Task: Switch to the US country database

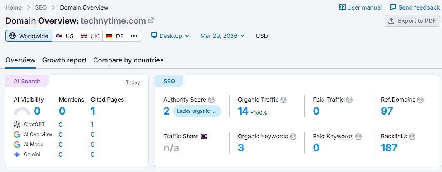Action: point(64,36)
